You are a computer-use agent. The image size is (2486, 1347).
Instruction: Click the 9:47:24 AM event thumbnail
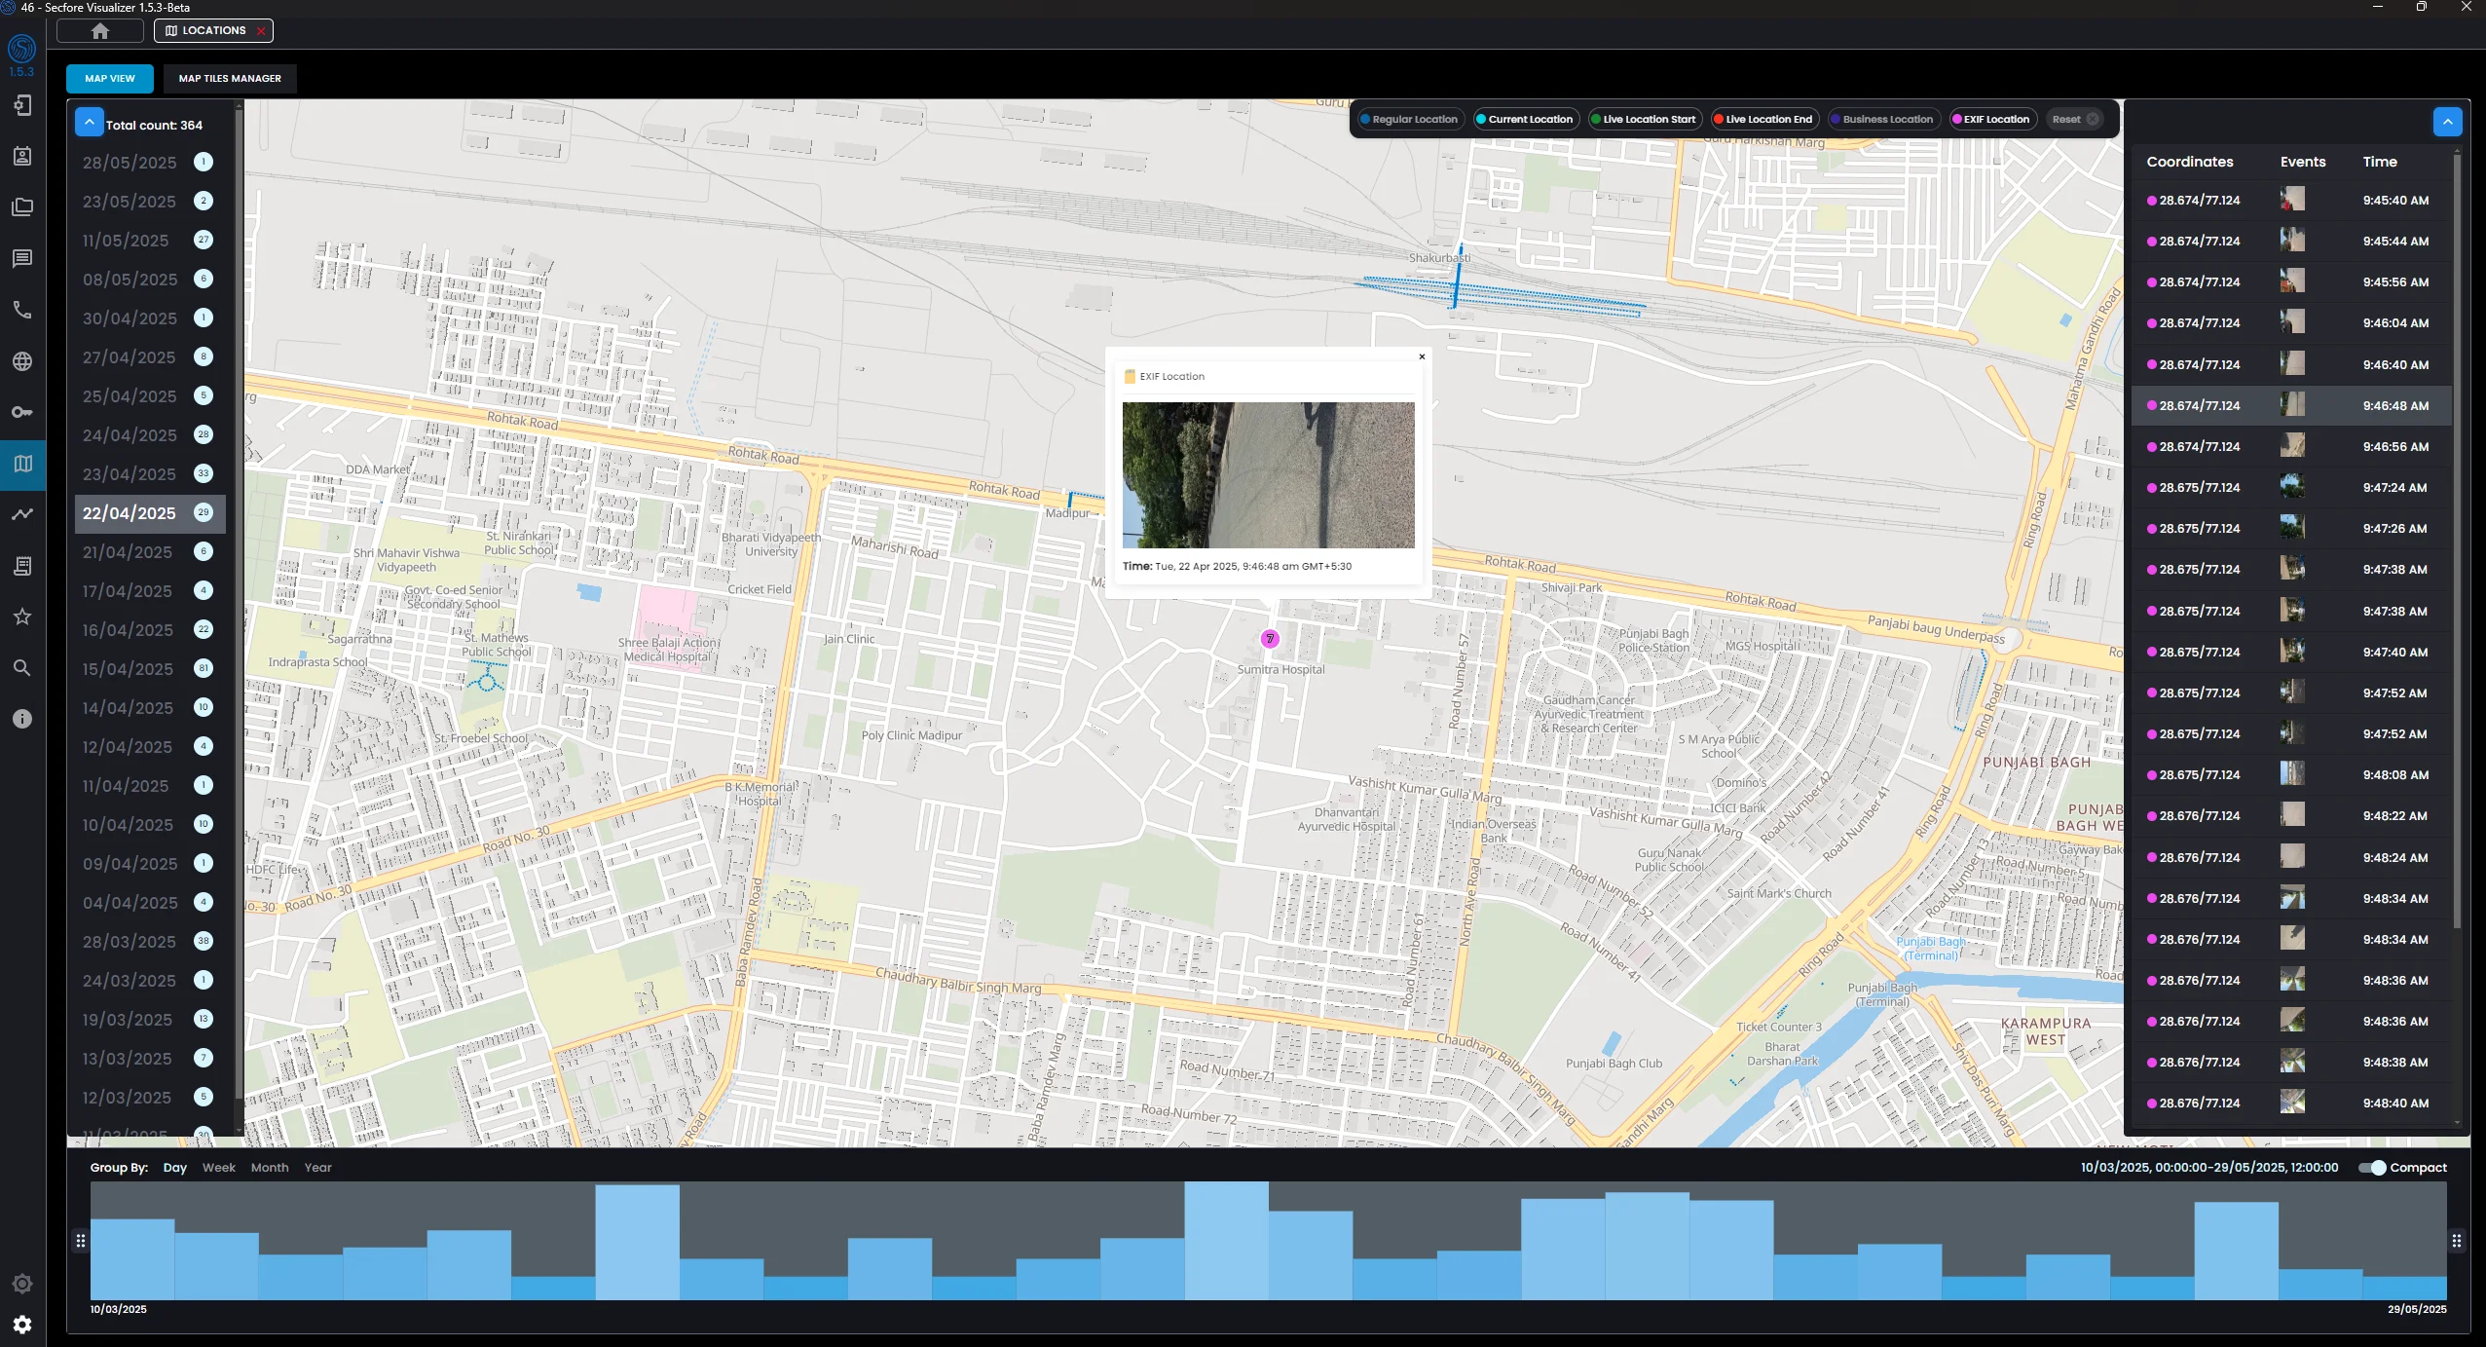pyautogui.click(x=2292, y=486)
